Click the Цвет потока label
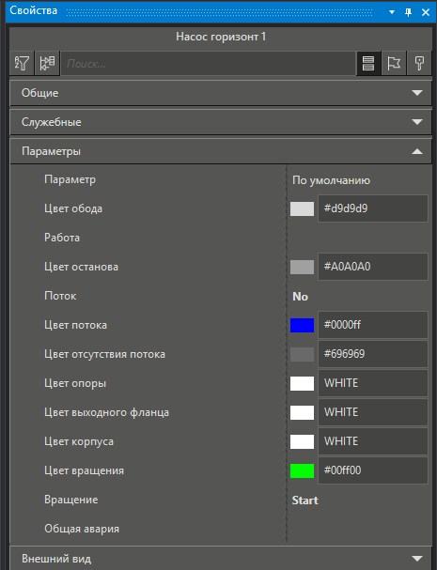 [x=76, y=325]
